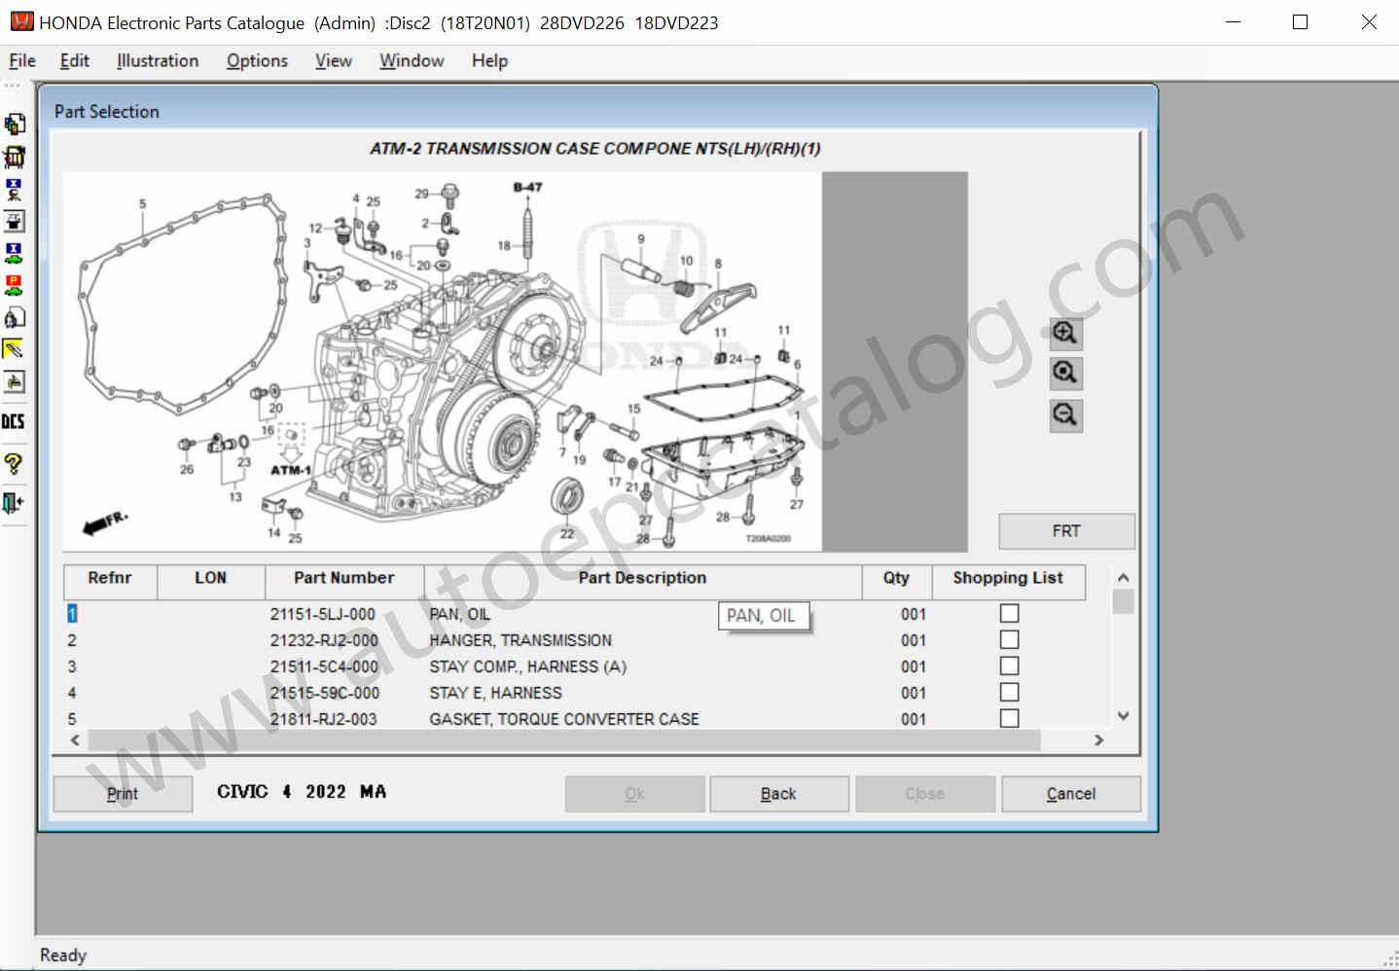Image resolution: width=1399 pixels, height=971 pixels.
Task: Click the horizontal scrollbar track of parts list
Action: tap(564, 740)
